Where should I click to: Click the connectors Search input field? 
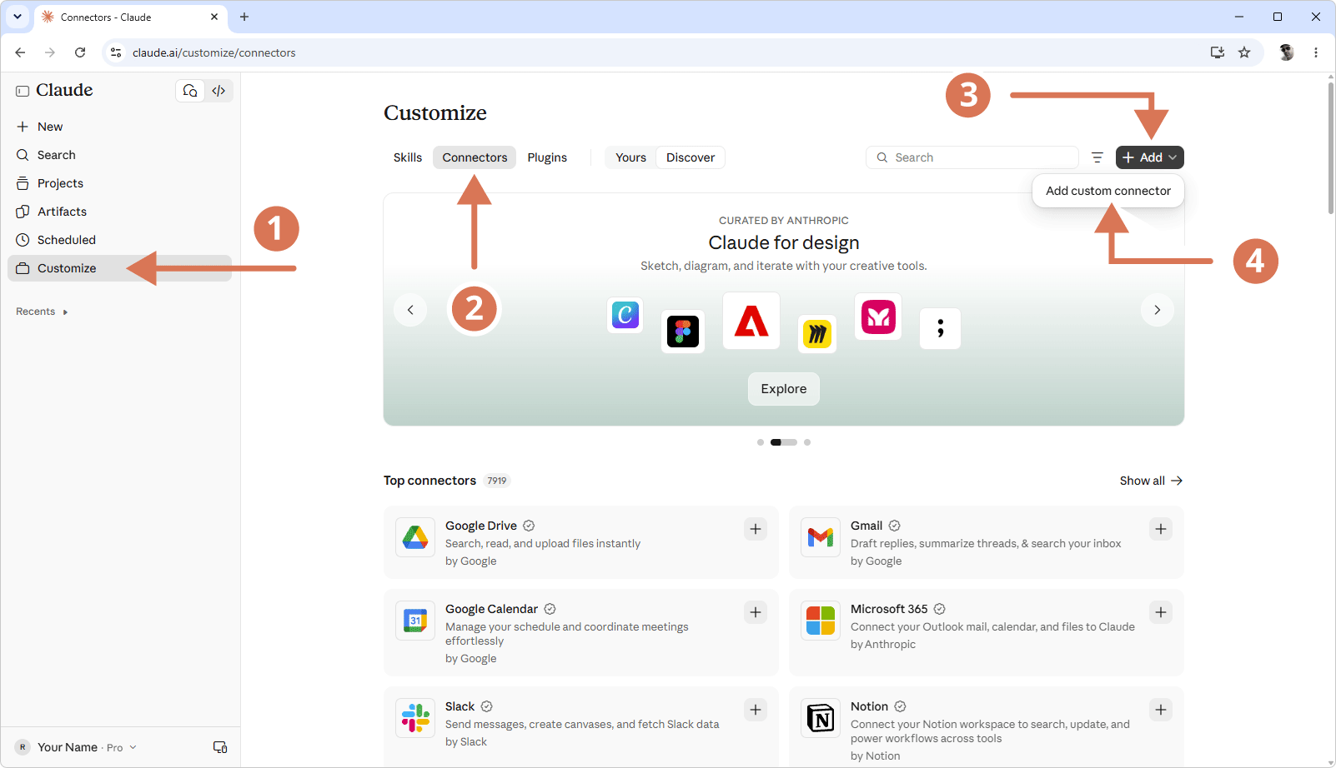(972, 157)
